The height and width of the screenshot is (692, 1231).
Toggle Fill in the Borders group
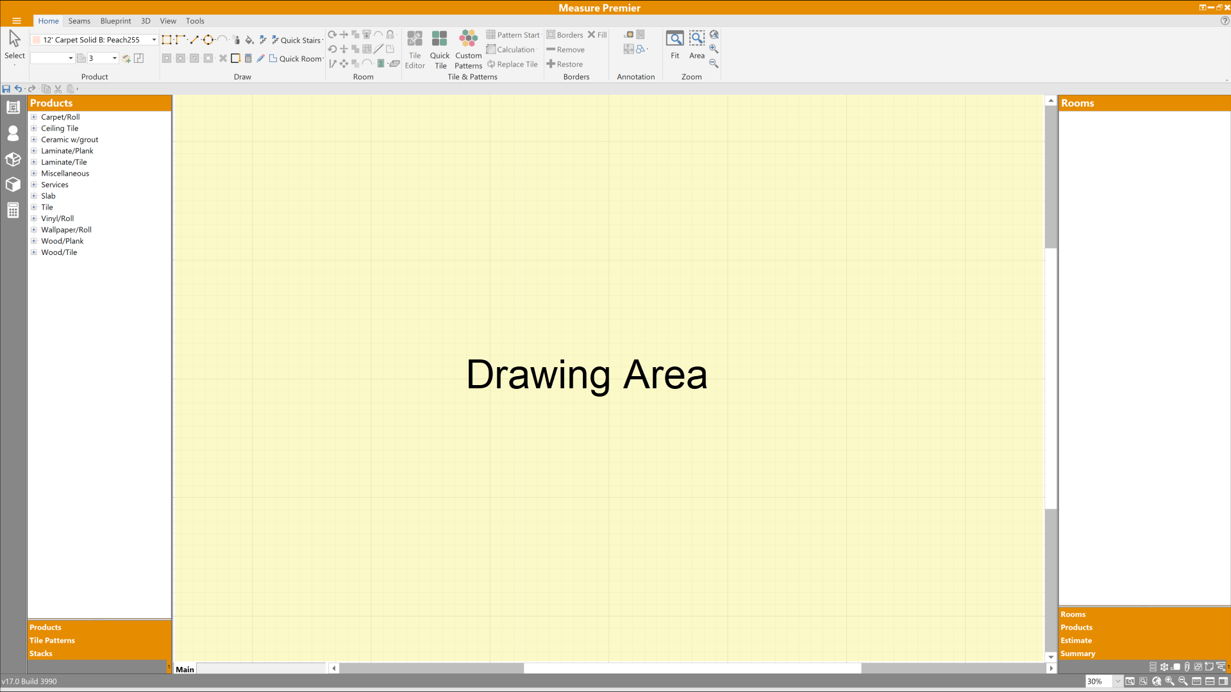597,35
